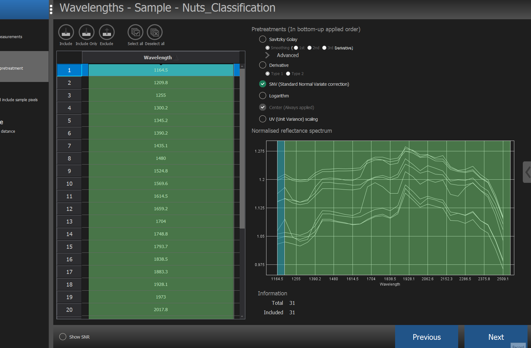Select the measurements sidebar entry
This screenshot has height=348, width=531.
[11, 37]
